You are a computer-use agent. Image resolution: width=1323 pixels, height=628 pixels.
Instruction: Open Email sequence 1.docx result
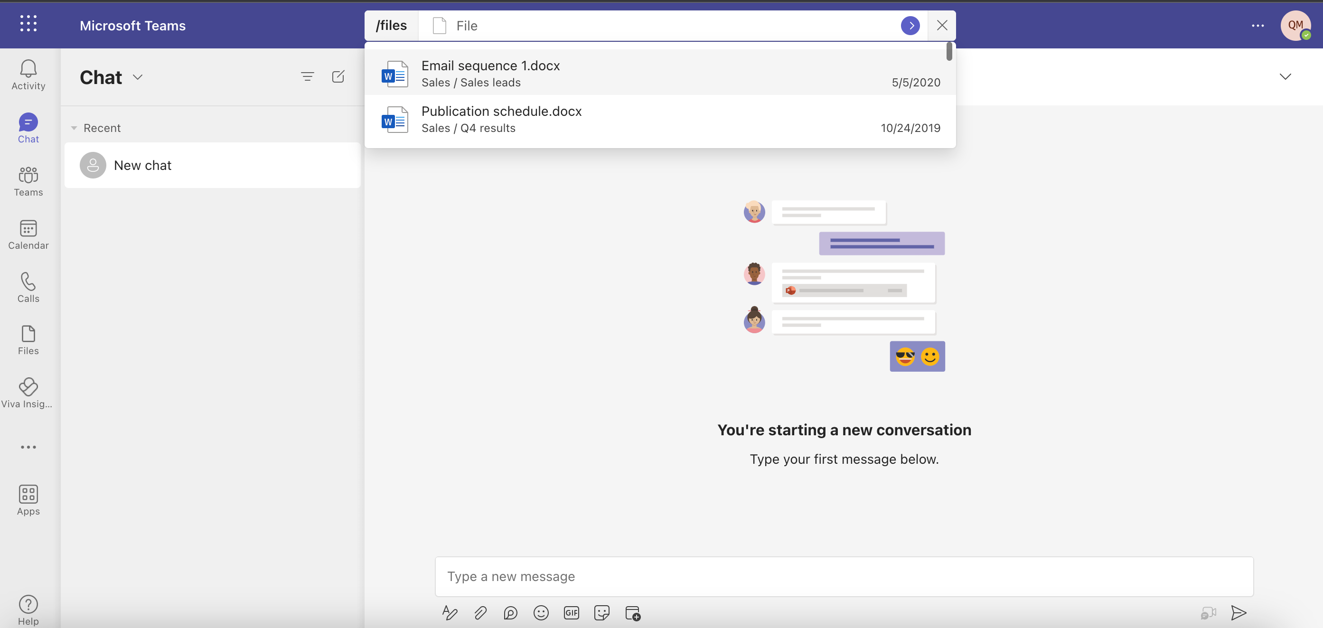click(660, 73)
